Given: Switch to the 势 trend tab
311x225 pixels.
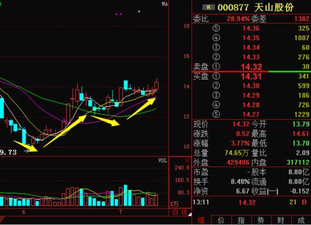Looking at the screenshot, I should (x=261, y=220).
